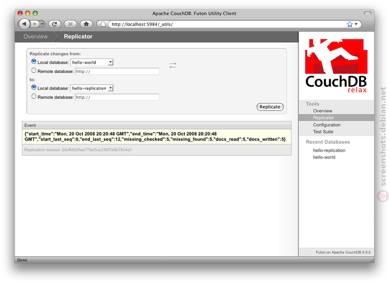
Task: Swap source and target with the arrows icon
Action: pyautogui.click(x=173, y=65)
